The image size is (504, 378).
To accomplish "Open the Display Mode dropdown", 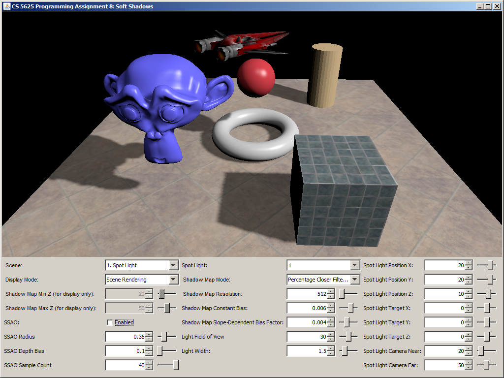I will coord(173,280).
